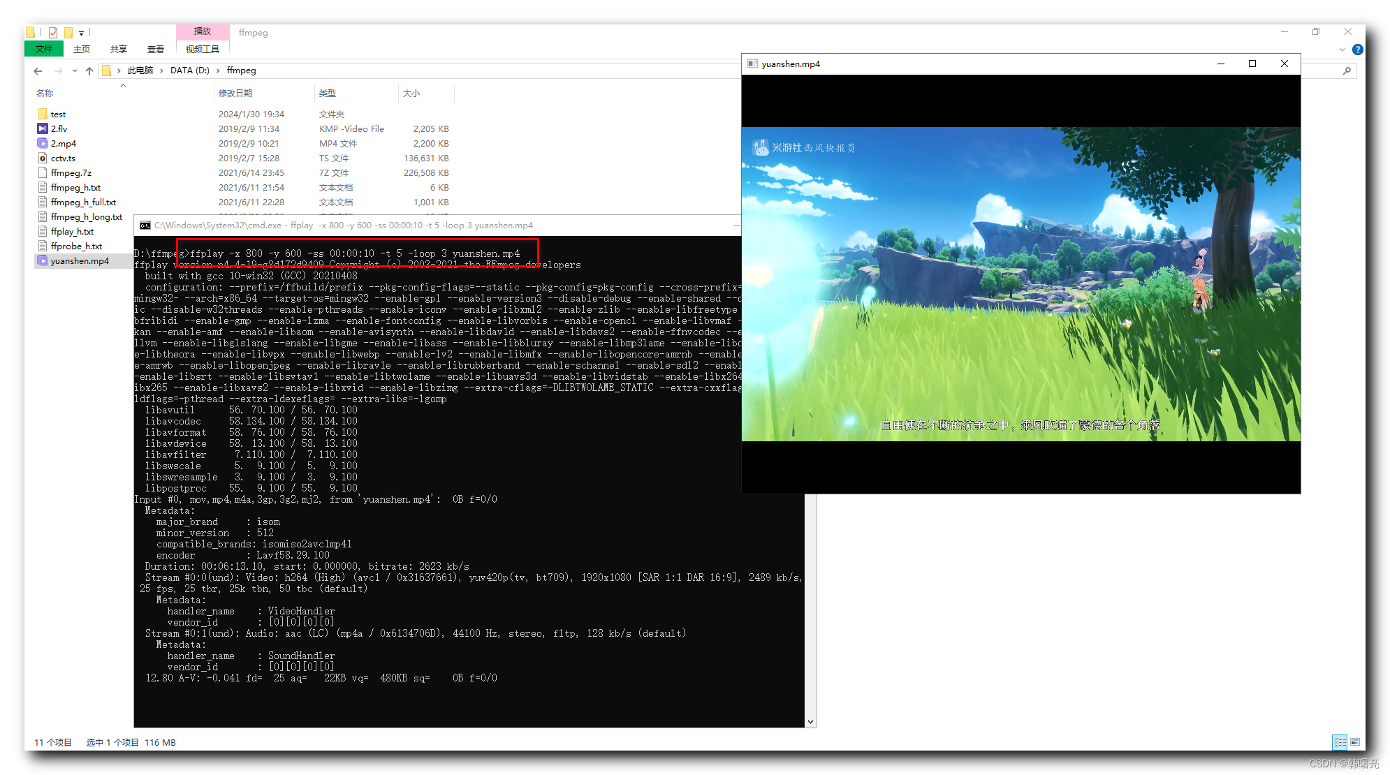Click the ffplay video playback area
Viewport: 1390px width, 775px height.
point(1020,283)
